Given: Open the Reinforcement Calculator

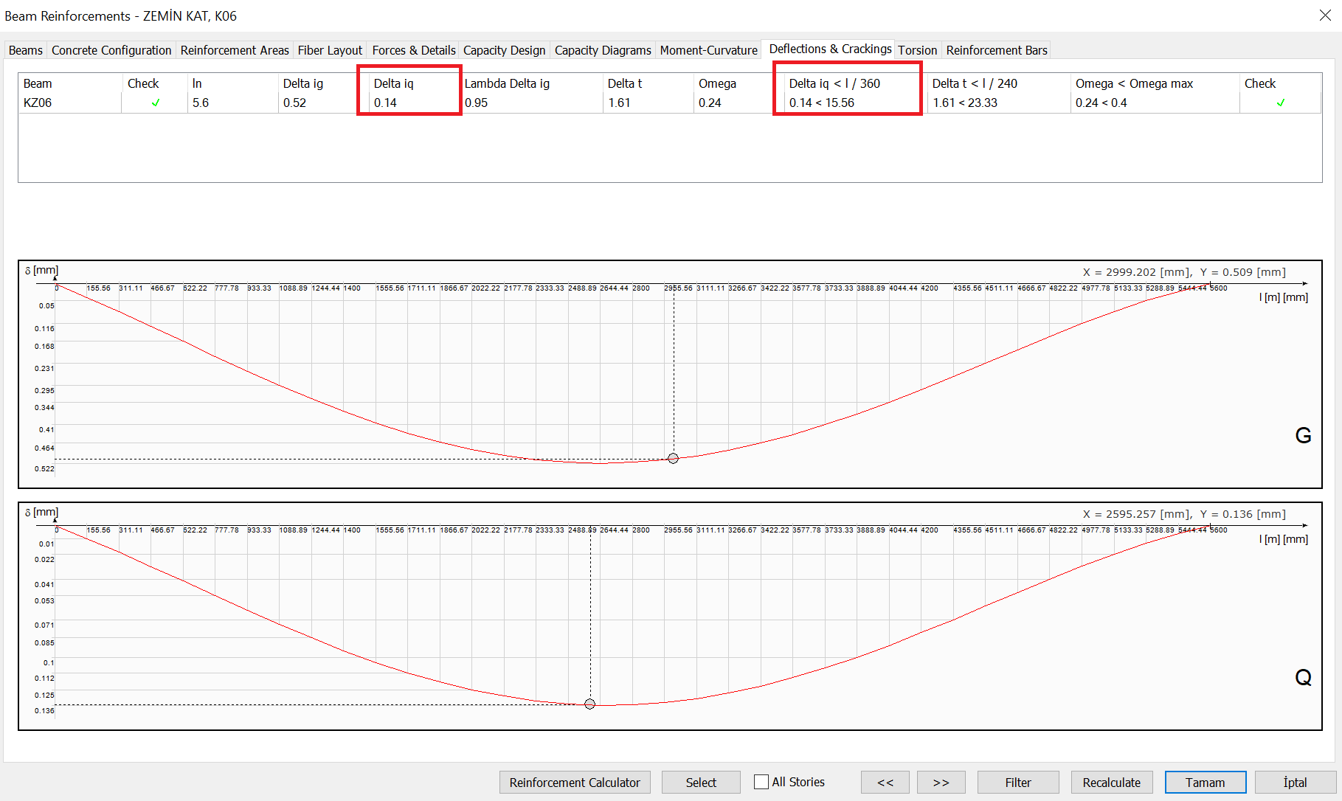Looking at the screenshot, I should coord(575,782).
